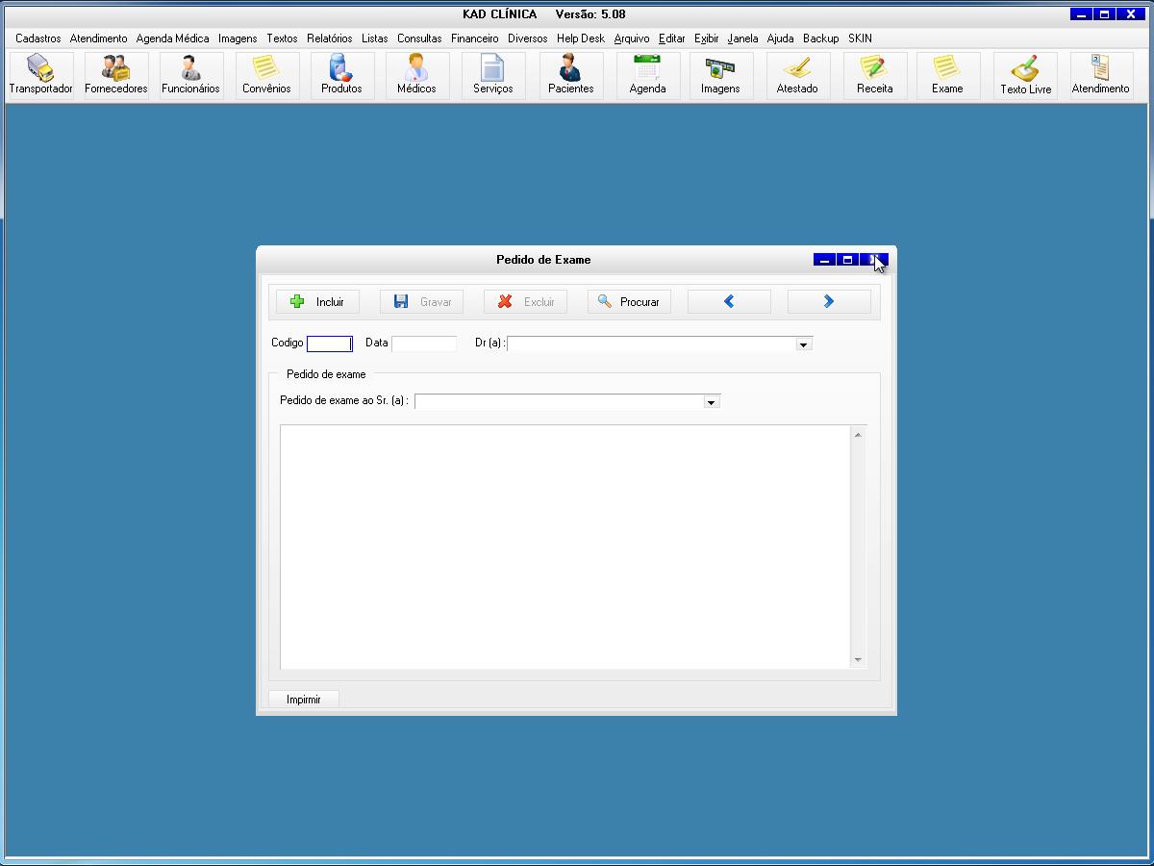The width and height of the screenshot is (1154, 866).
Task: Open the Agenda Médica menu
Action: coord(172,38)
